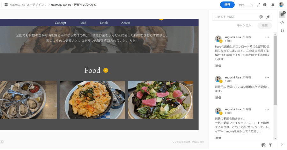Click the 1 分前 timestamp
Image resolution: width=287 pixels, height=150 pixels.
228,41
